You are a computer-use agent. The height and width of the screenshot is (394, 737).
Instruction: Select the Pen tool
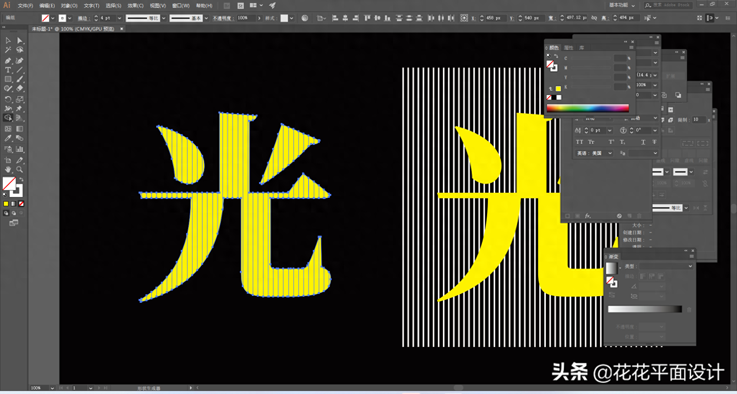point(8,61)
